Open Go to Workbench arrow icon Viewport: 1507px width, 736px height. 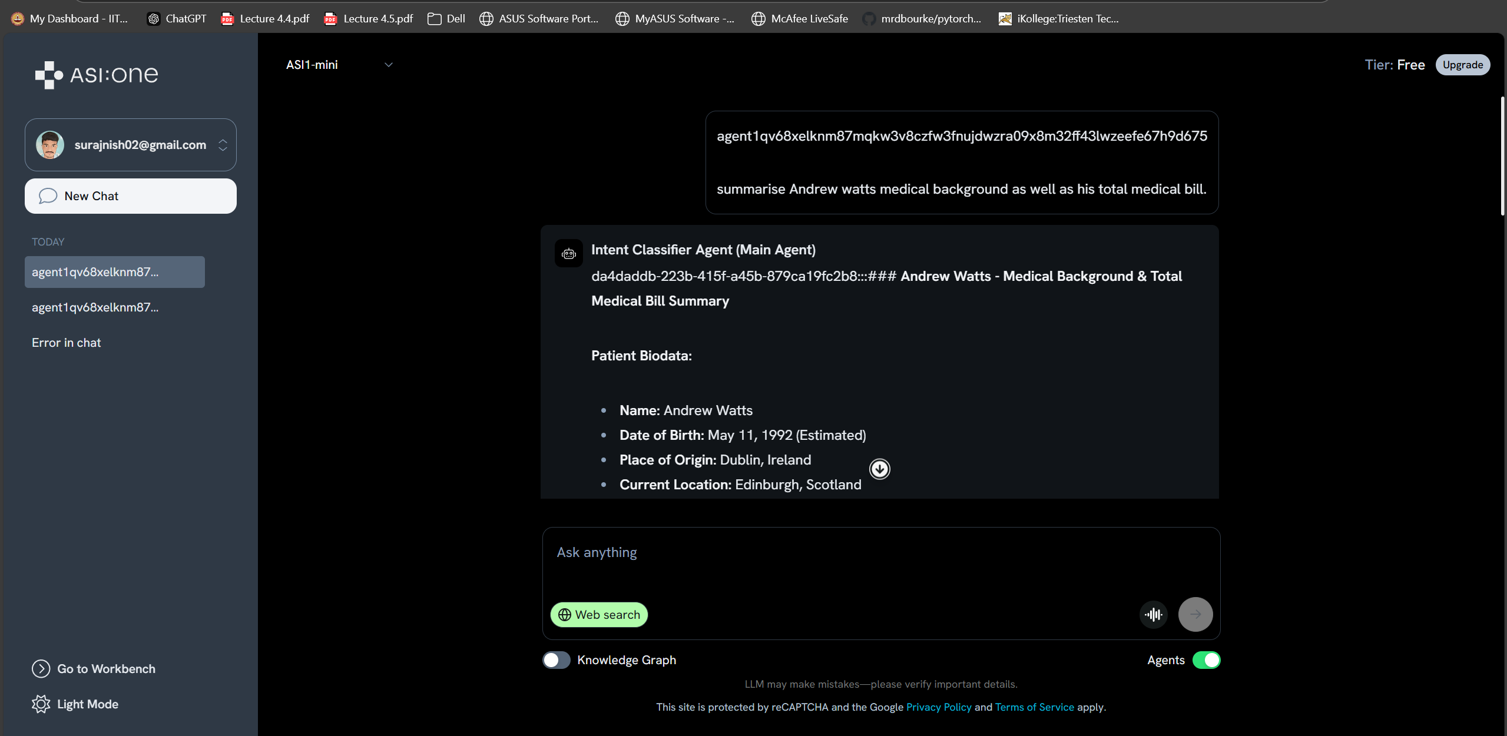[41, 669]
